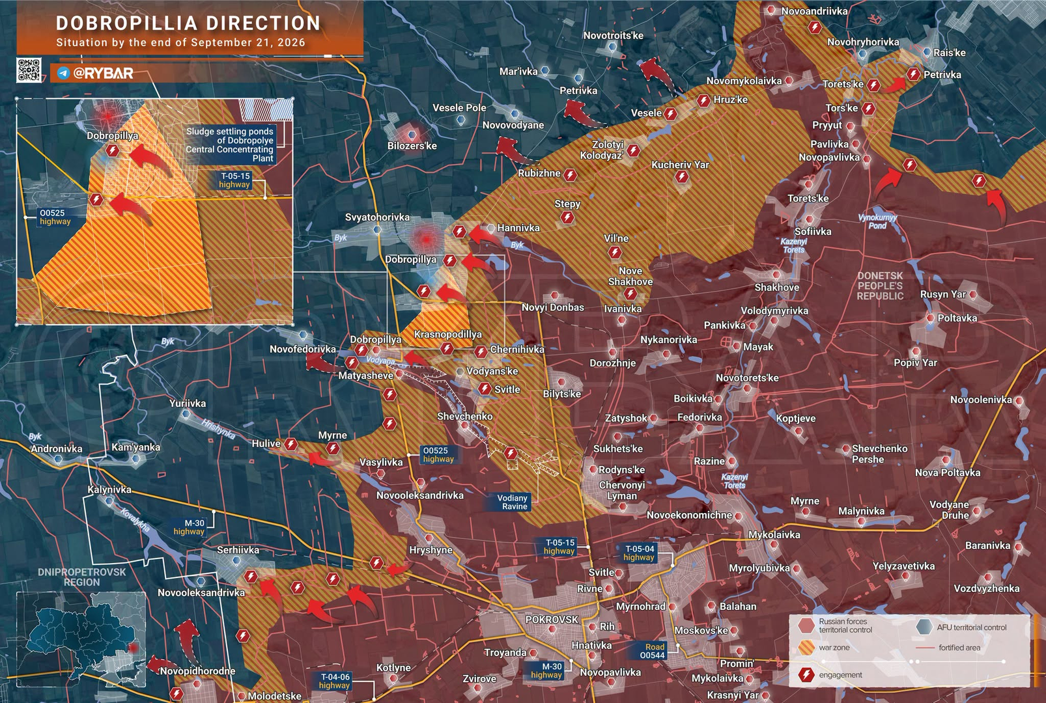Screen dimensions: 1046x703
Task: Select the POKROVSK city label
Action: pos(552,620)
